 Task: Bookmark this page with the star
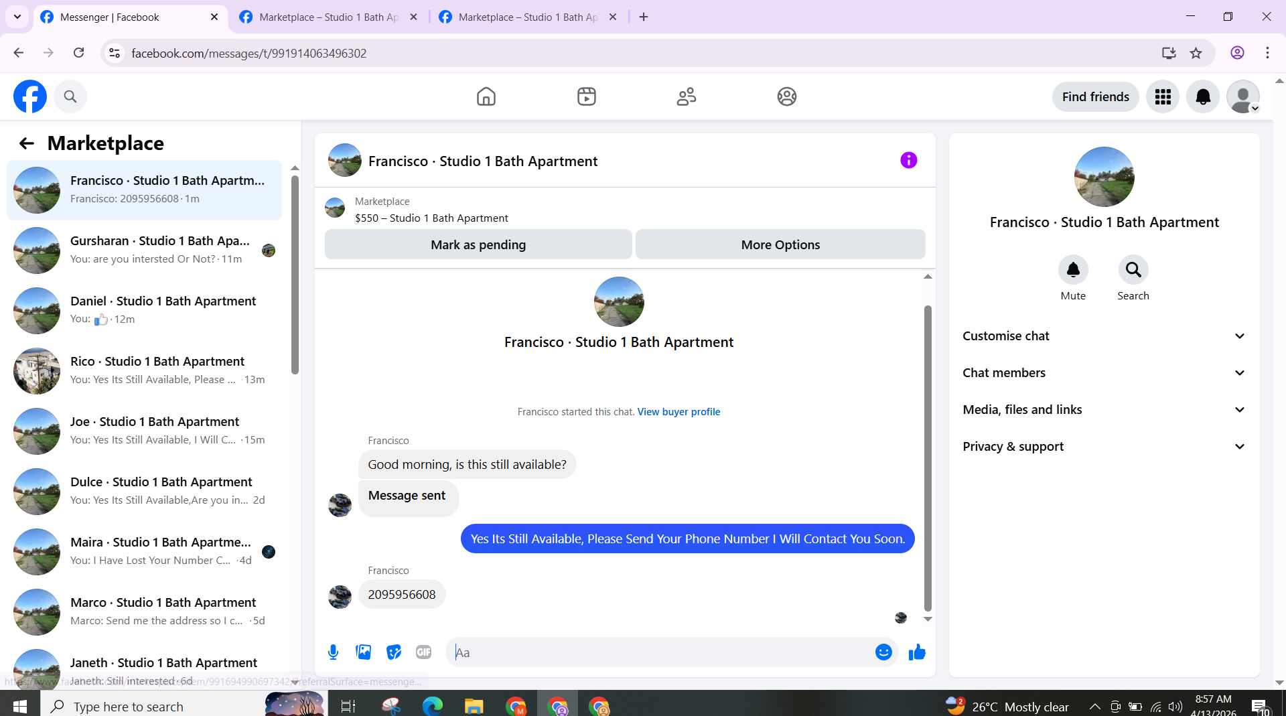coord(1196,53)
